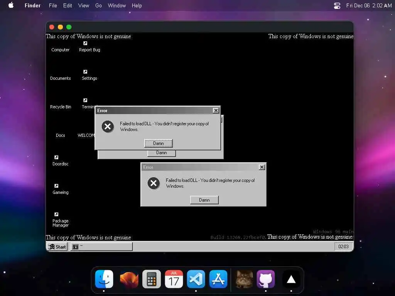The height and width of the screenshot is (296, 395).
Task: Launch the Settings desktop shortcut
Action: coord(89,76)
